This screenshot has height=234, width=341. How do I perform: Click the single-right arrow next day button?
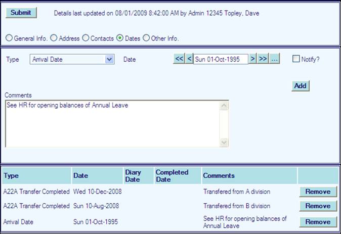coord(253,59)
